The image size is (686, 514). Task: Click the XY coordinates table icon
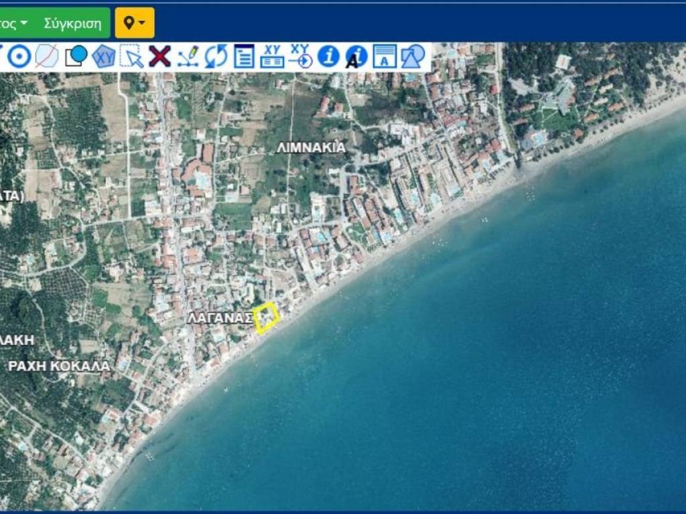point(272,57)
